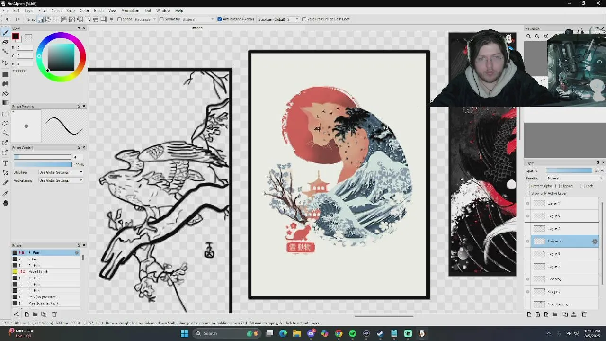Enable the crisscross grid snap icon
Viewport: 606px width, 341px height.
click(x=56, y=19)
